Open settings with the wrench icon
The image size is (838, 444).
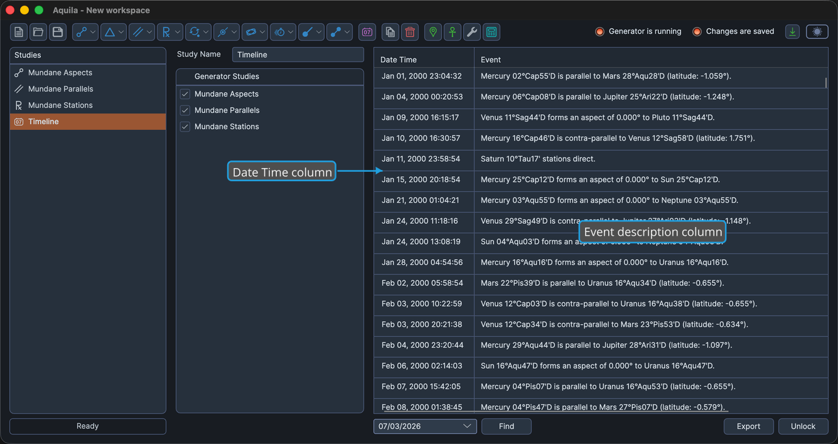point(472,32)
